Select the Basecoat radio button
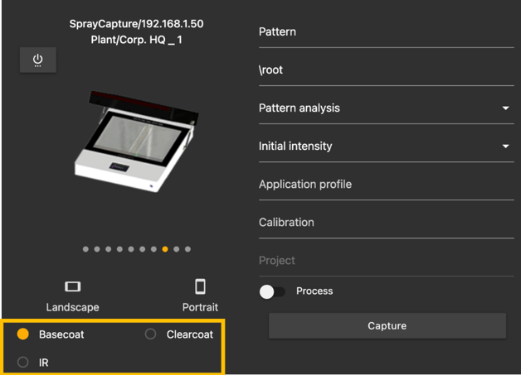The width and height of the screenshot is (521, 375). point(23,334)
